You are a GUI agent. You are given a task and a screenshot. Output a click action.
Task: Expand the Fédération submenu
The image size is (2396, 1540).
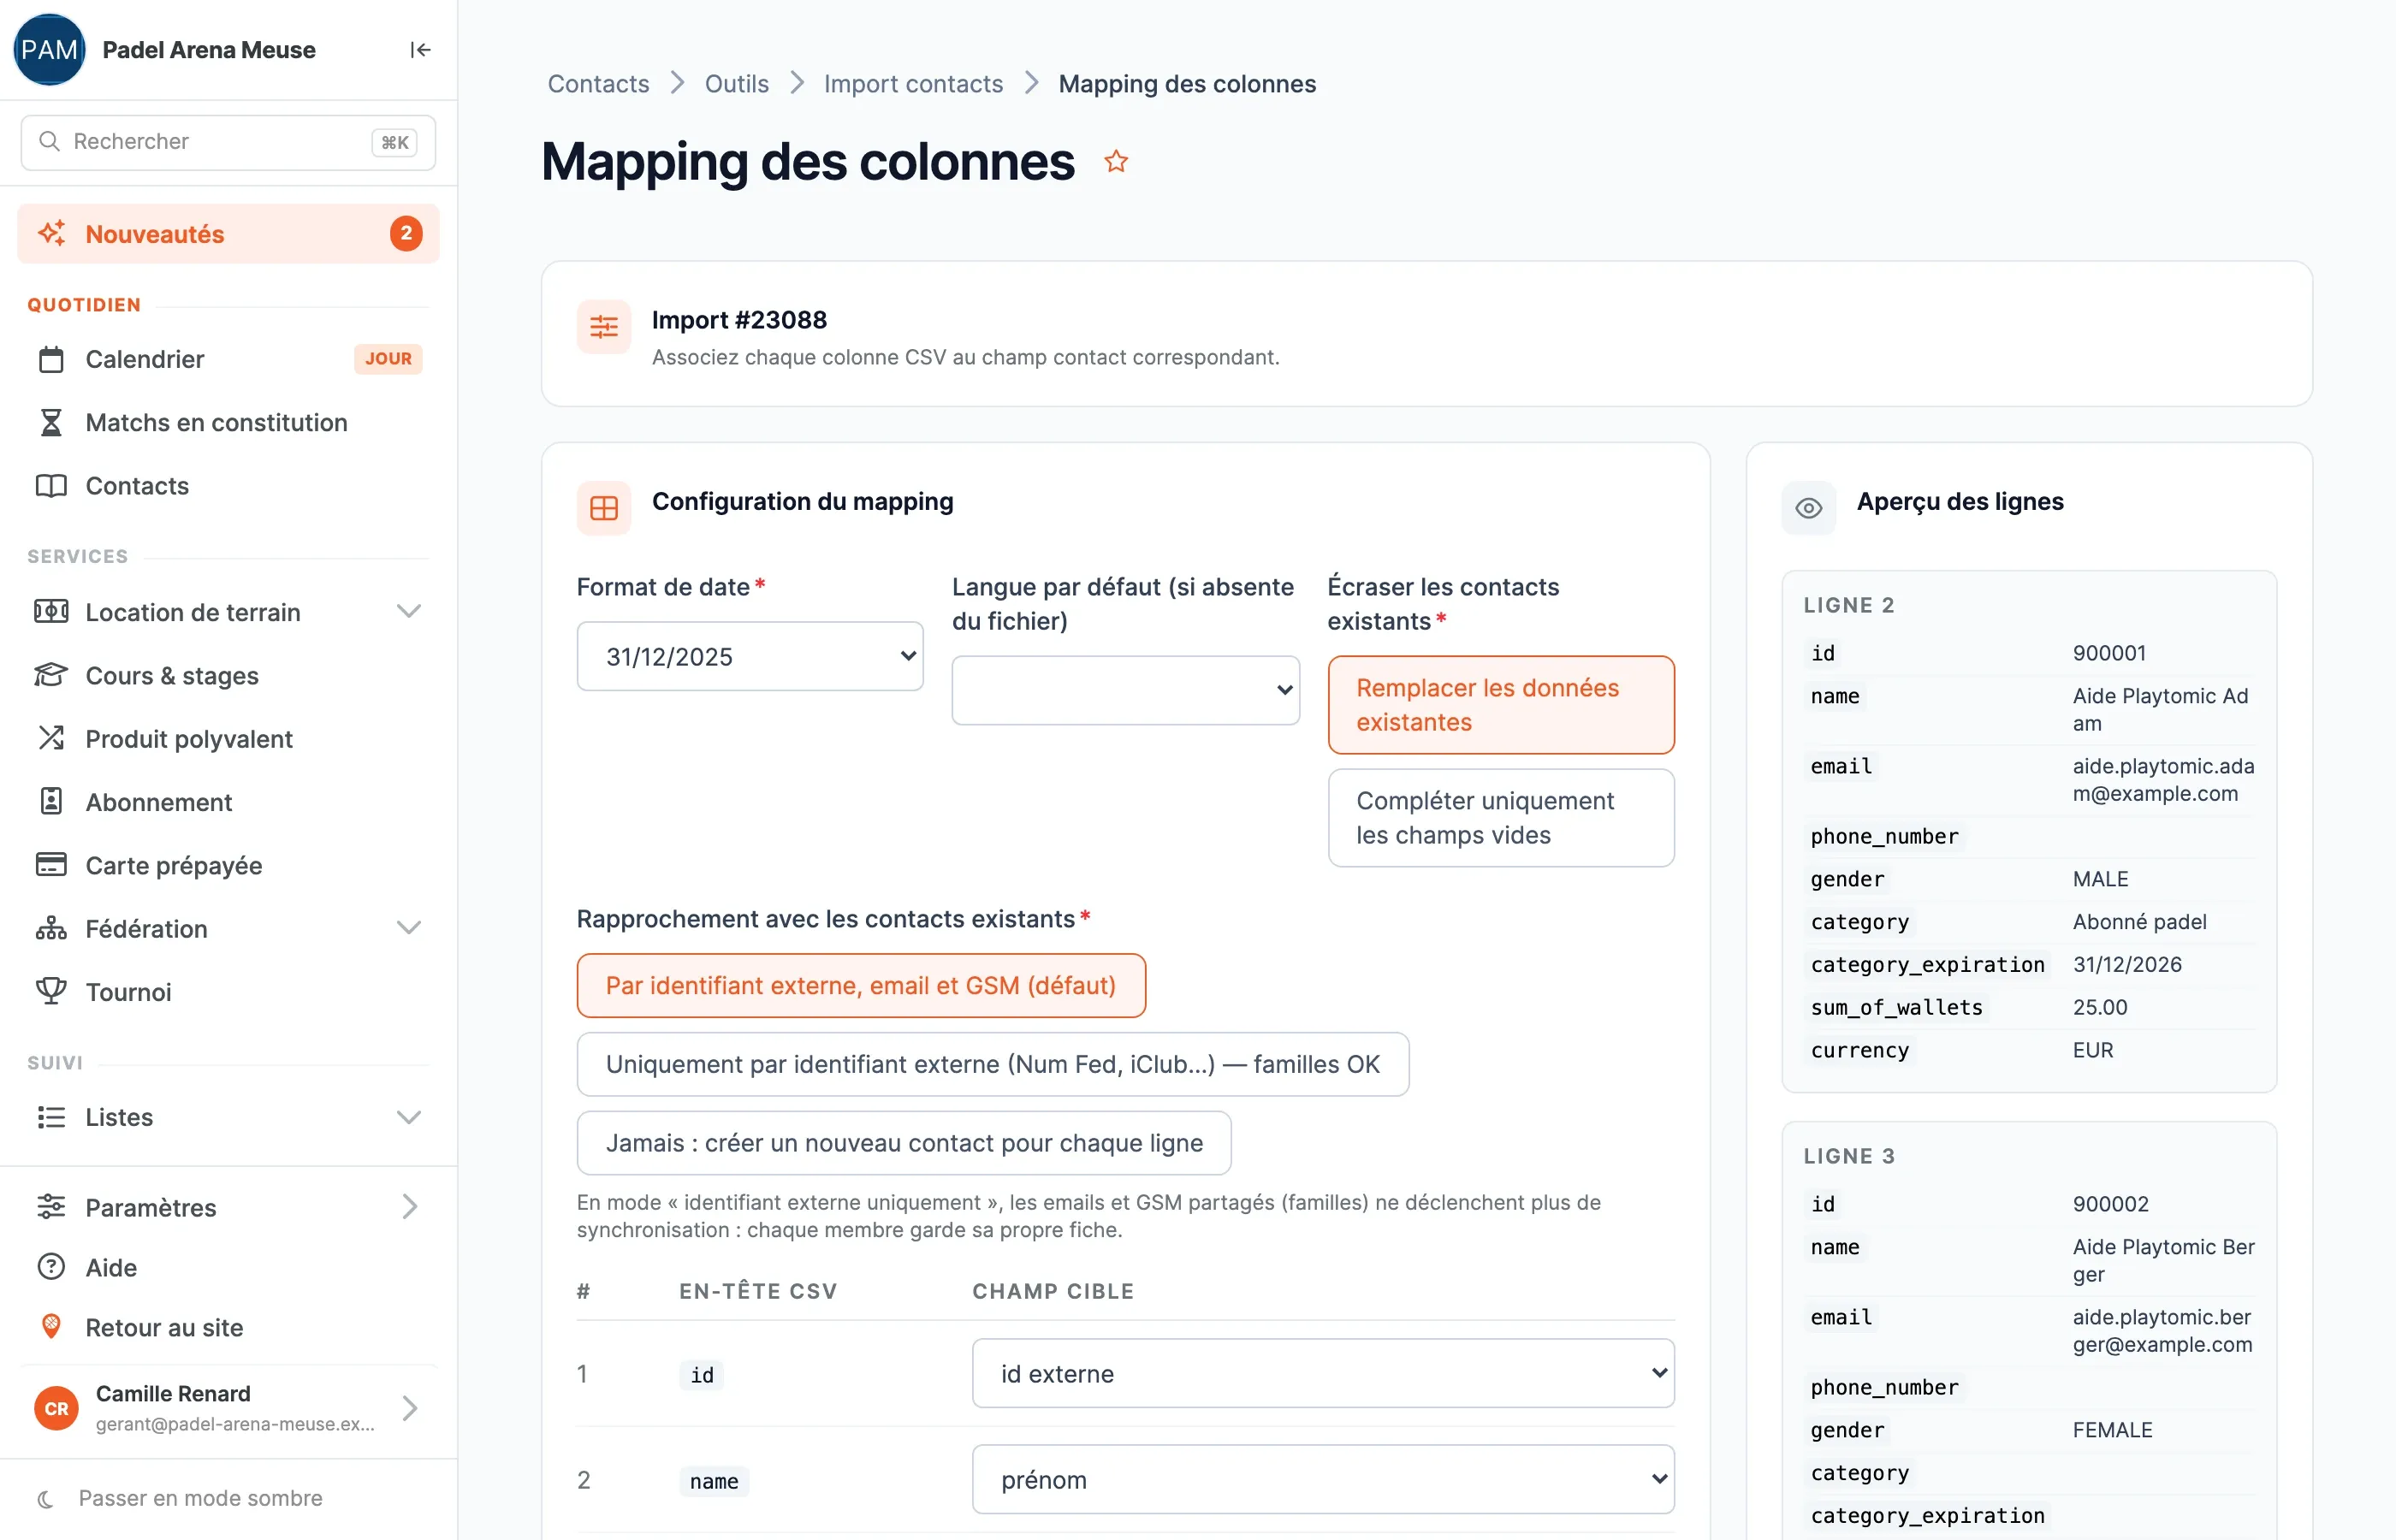click(x=409, y=928)
